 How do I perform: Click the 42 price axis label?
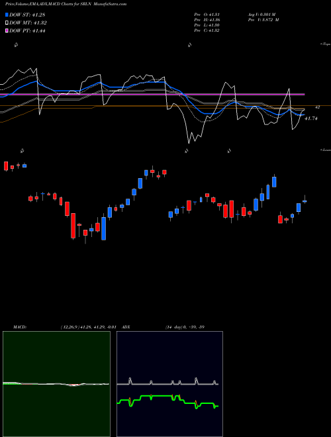click(317, 107)
